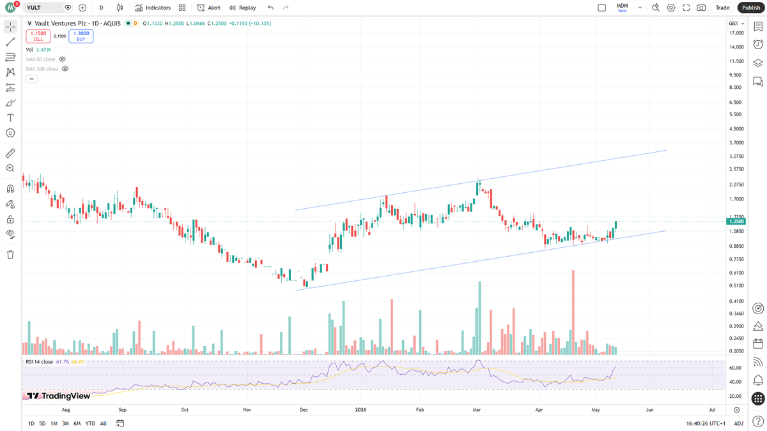Expand the MDH layout dropdown arrow
Viewport: 767px width, 431px height.
coord(640,8)
